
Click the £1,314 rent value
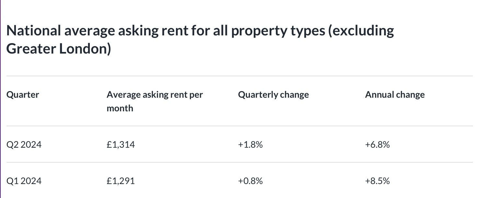tap(121, 144)
